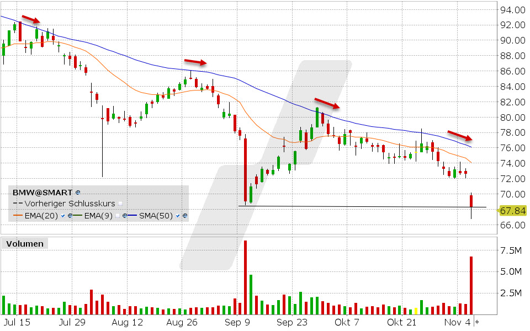Open the EMA(20) indicator settings icon

70,216
